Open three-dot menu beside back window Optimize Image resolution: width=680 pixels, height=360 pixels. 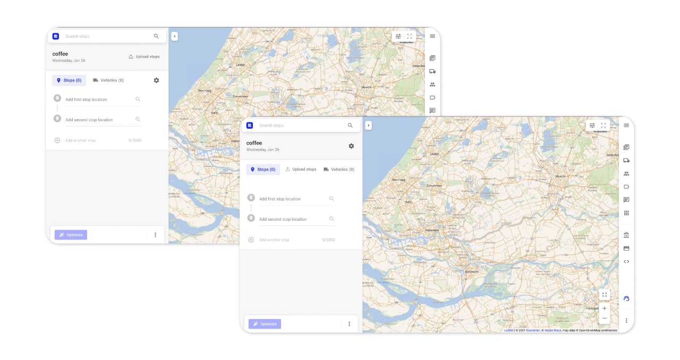coord(155,235)
